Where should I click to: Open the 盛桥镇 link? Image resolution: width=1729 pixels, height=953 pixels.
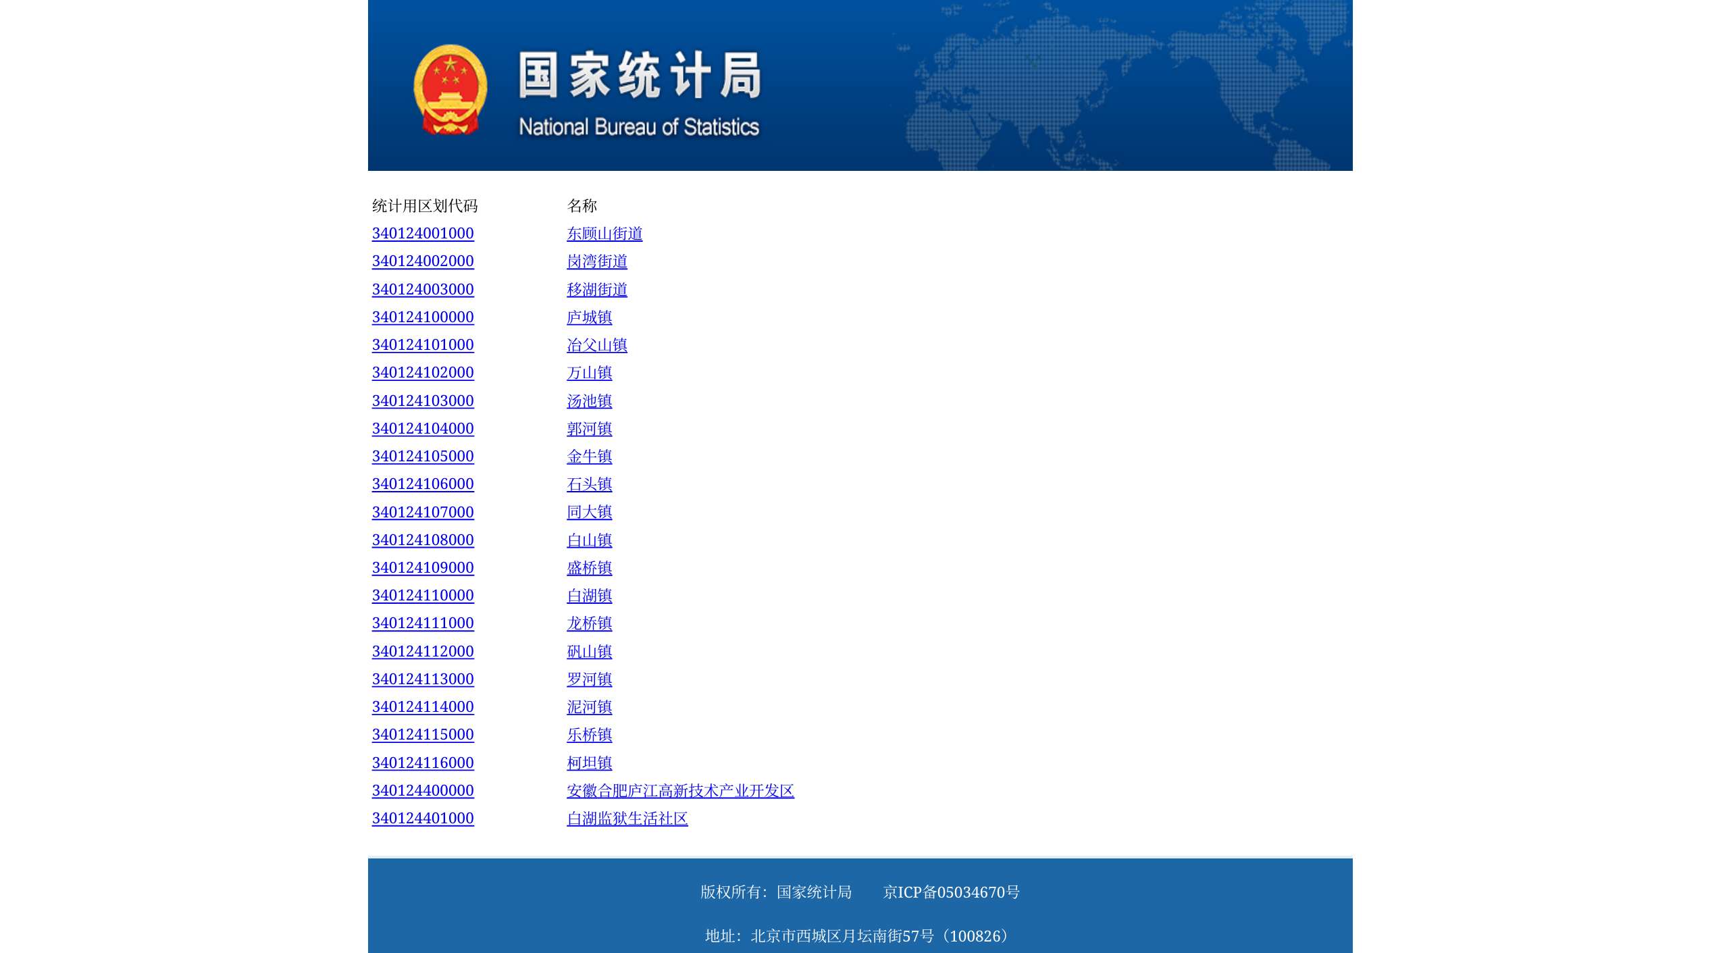pyautogui.click(x=589, y=568)
